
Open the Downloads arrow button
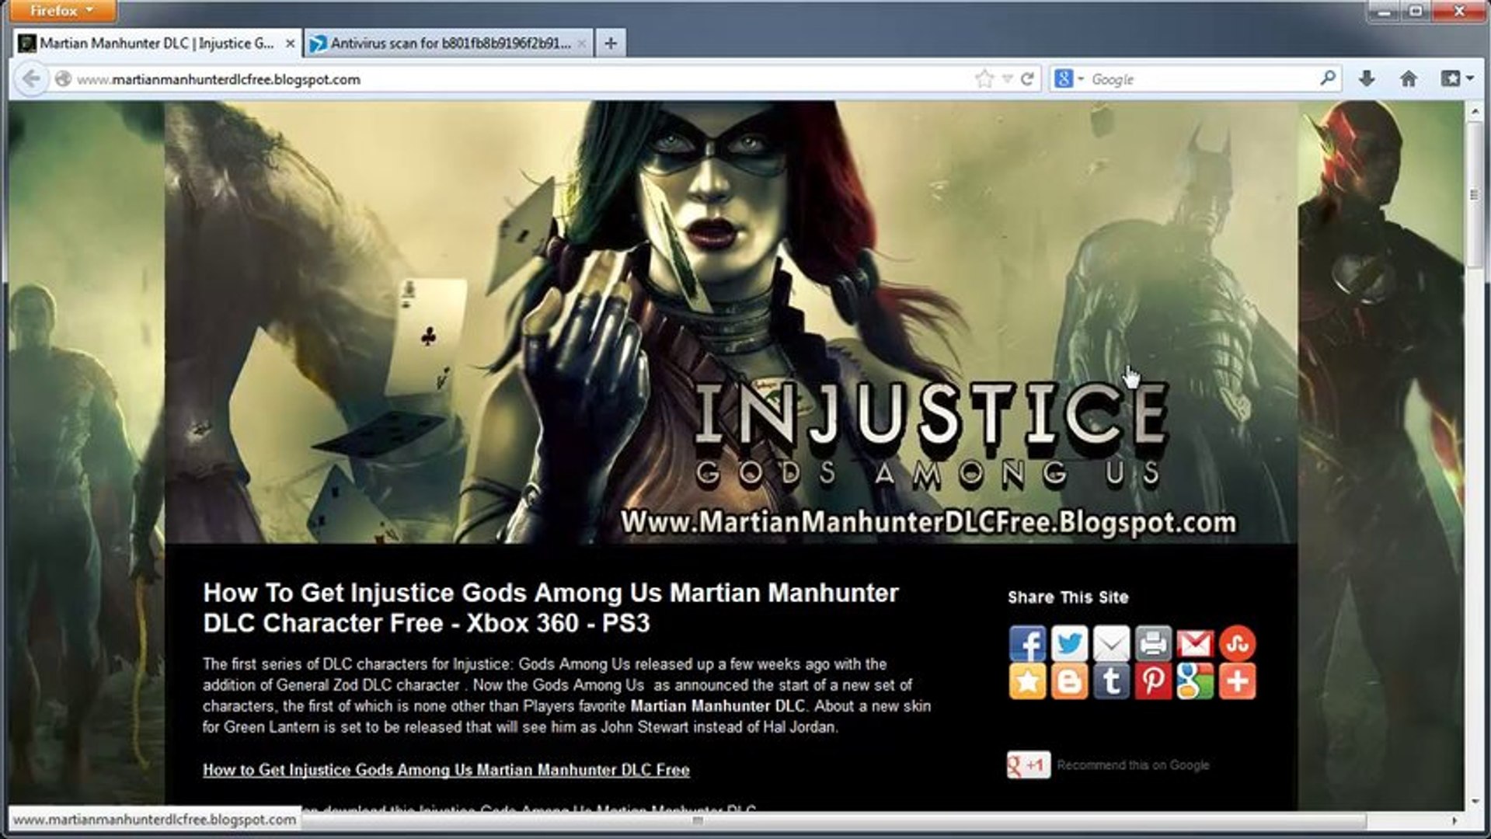pos(1367,78)
